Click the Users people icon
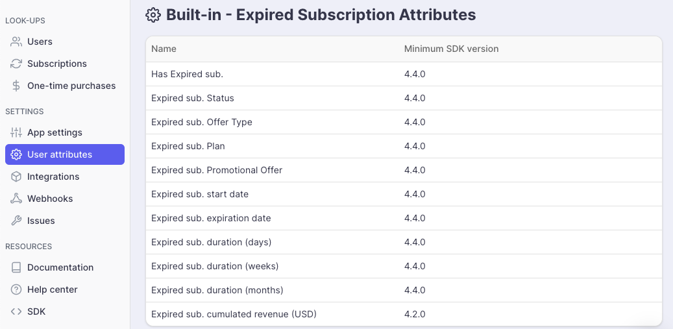673x329 pixels. [x=16, y=42]
